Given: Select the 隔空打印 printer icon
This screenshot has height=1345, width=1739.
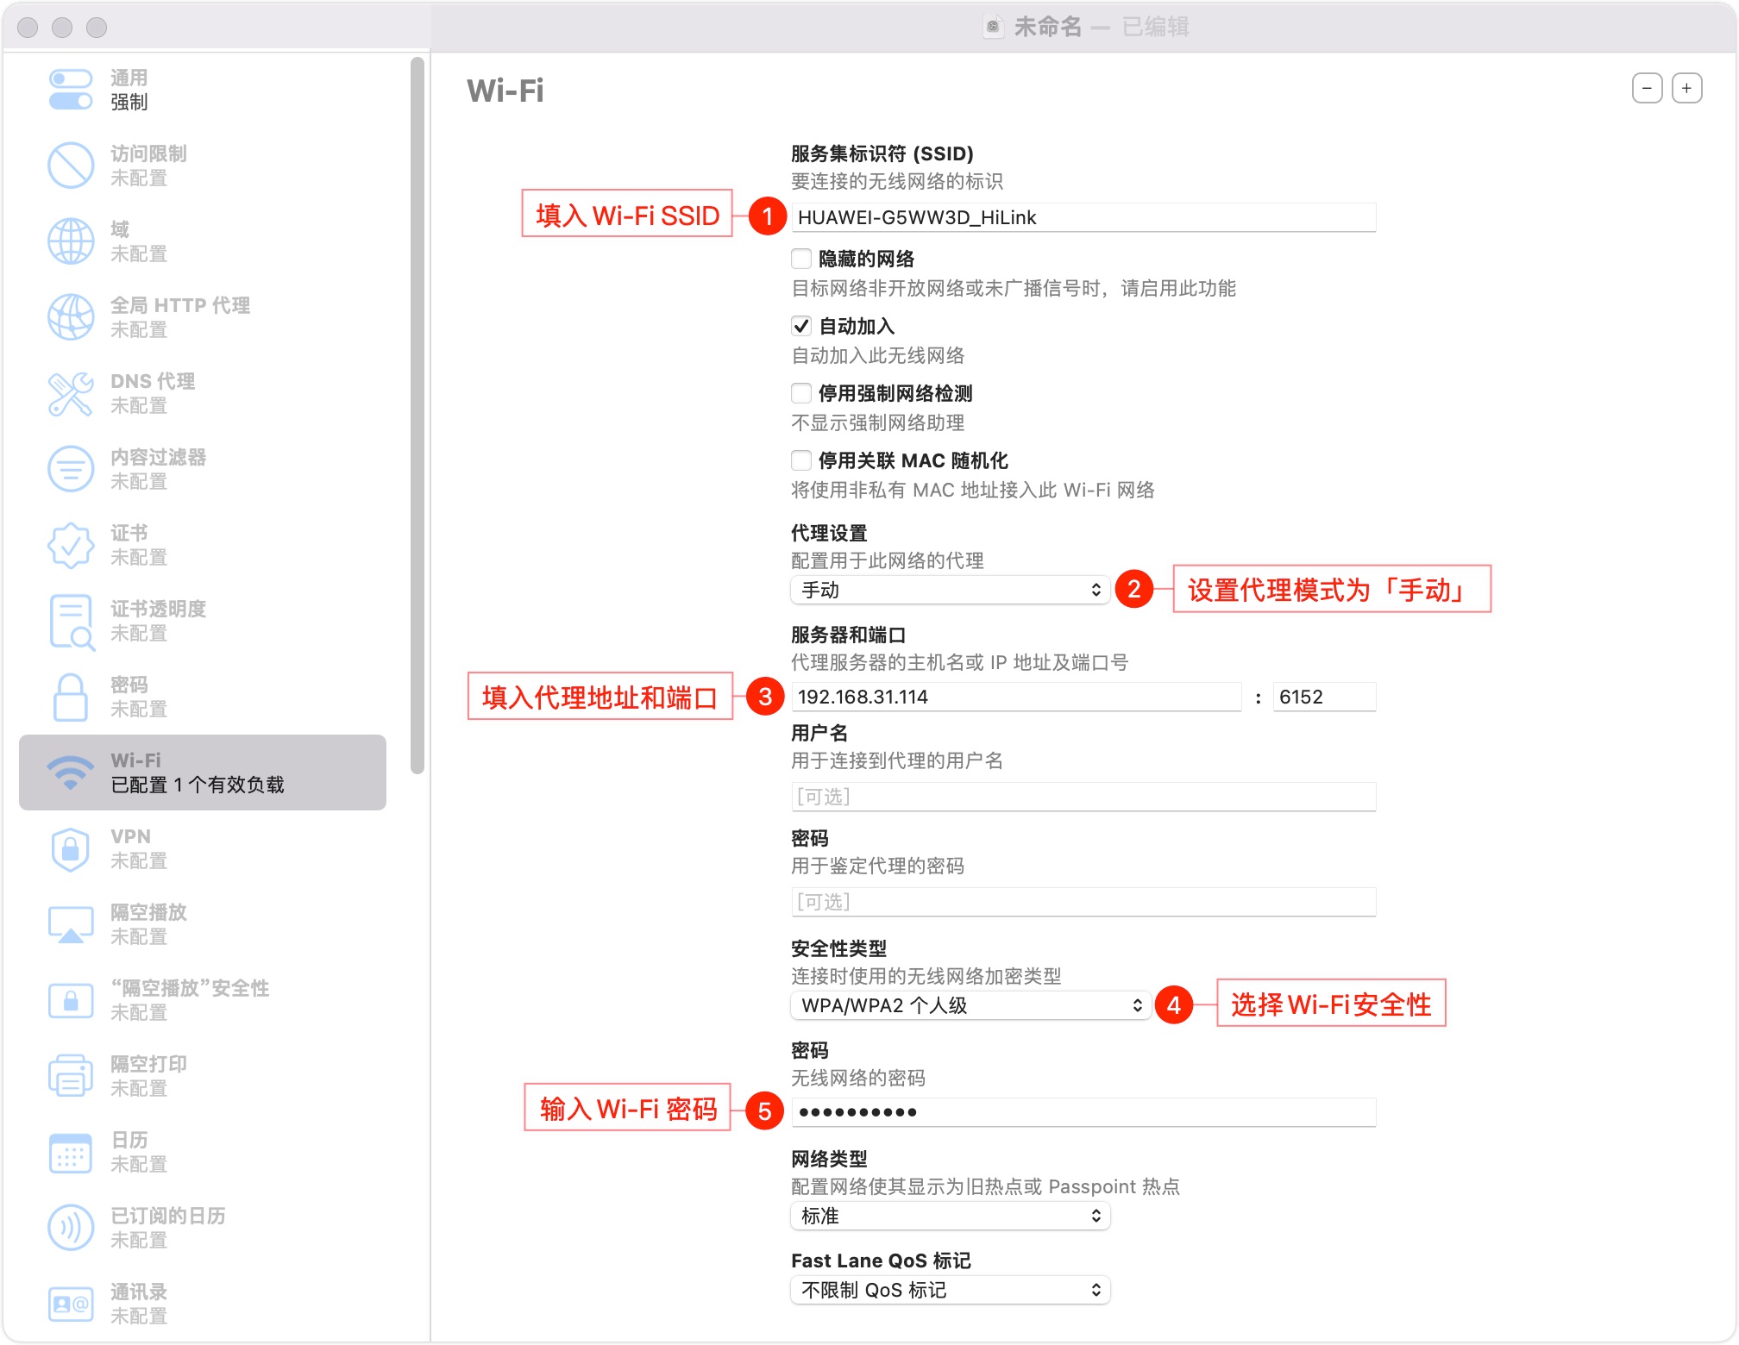Looking at the screenshot, I should pyautogui.click(x=71, y=1076).
